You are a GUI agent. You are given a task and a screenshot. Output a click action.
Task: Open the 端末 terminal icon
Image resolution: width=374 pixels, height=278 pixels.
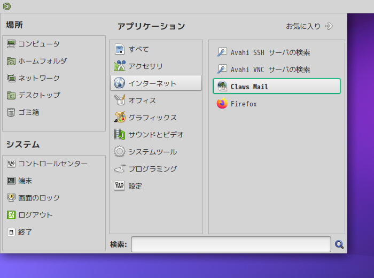(x=11, y=181)
